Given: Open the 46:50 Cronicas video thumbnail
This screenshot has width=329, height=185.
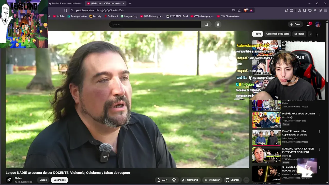Looking at the screenshot, I should 267,173.
